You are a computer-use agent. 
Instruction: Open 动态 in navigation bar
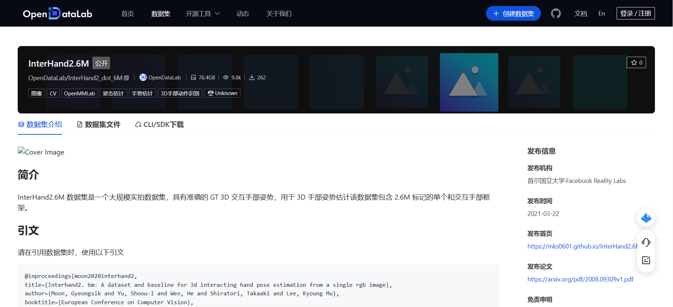point(243,13)
